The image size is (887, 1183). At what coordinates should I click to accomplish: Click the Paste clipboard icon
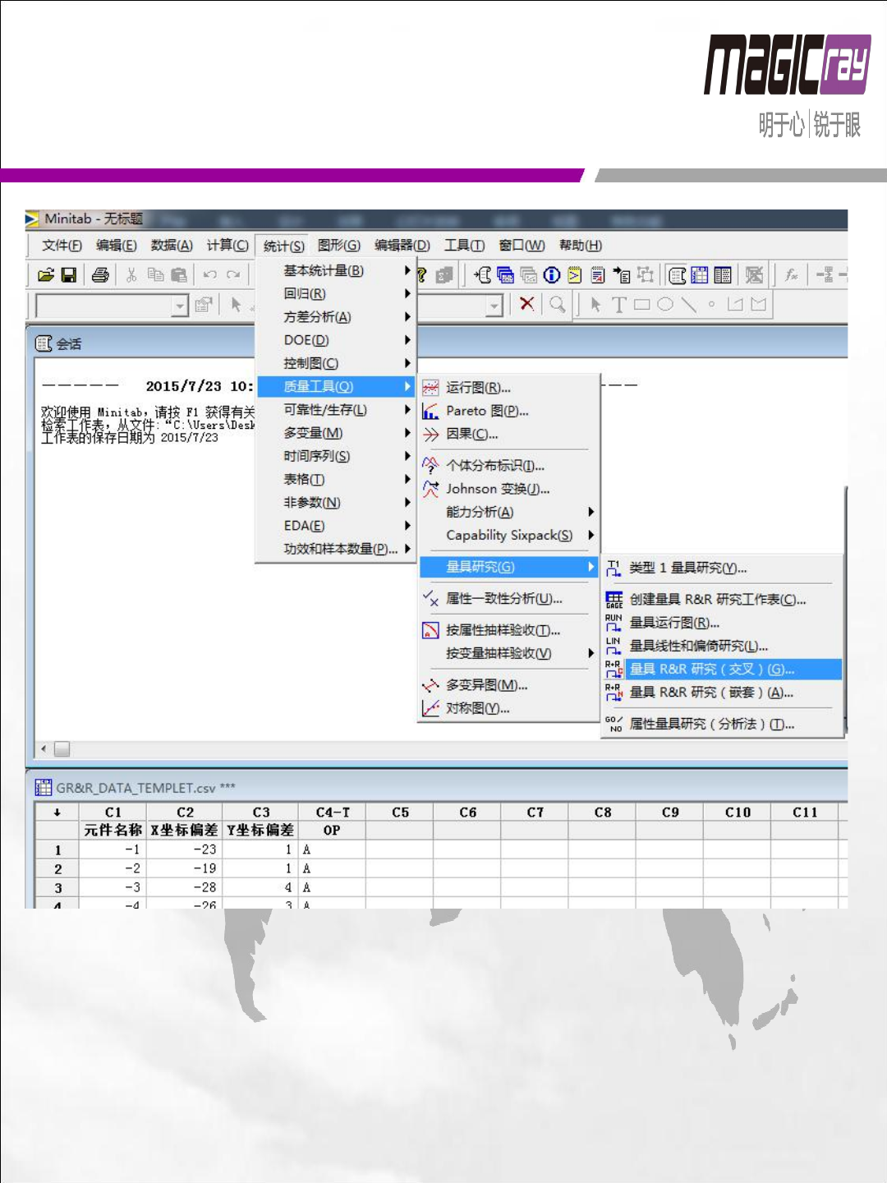click(x=178, y=275)
